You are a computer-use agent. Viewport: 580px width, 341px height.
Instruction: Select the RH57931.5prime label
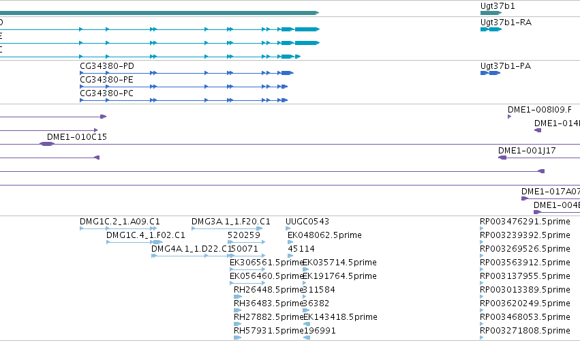tap(269, 331)
